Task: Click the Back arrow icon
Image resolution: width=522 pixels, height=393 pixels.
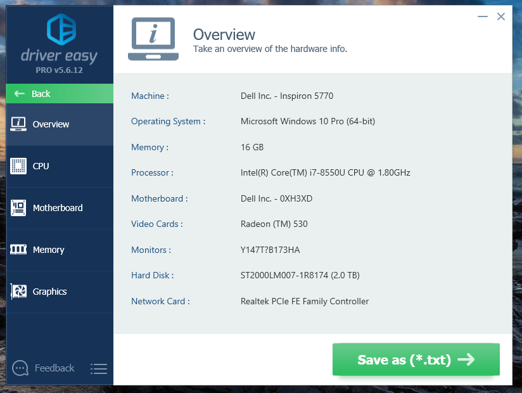Action: click(x=19, y=94)
